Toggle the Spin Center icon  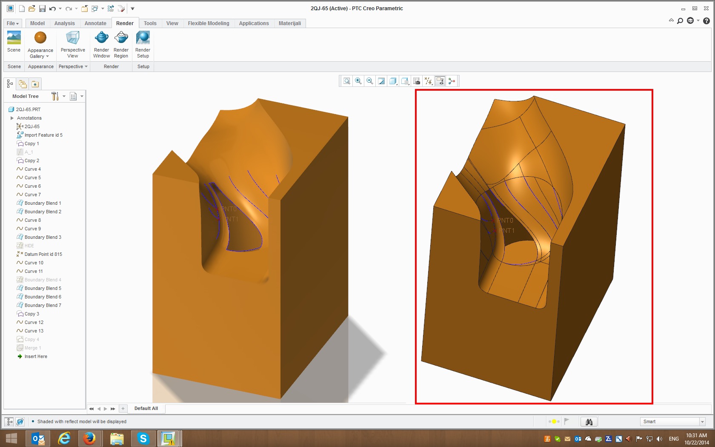452,81
